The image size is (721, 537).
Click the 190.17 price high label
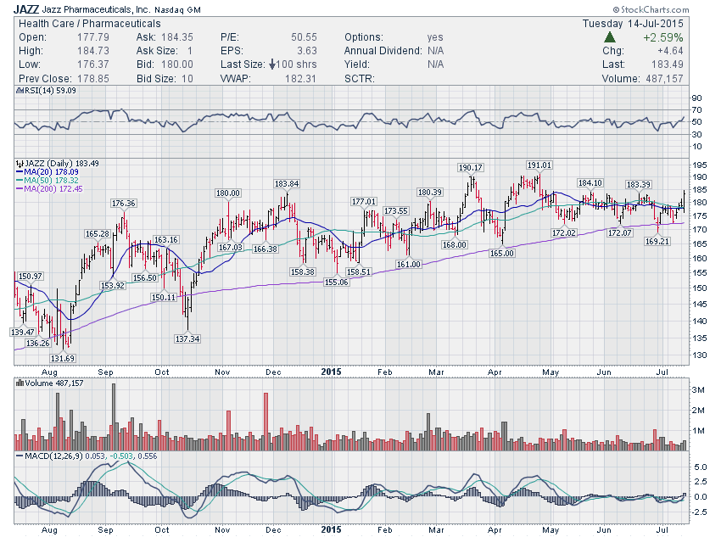[x=471, y=168]
